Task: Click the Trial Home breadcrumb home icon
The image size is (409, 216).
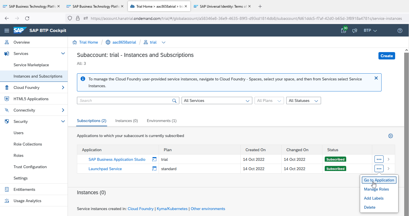Action: coord(74,42)
